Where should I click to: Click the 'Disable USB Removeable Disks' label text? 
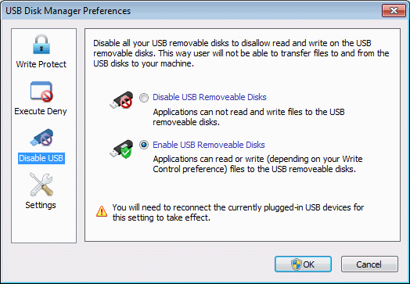tap(210, 97)
